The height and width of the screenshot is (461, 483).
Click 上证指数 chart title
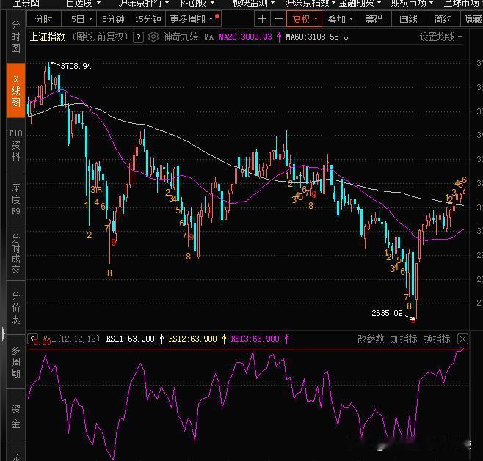tap(47, 37)
